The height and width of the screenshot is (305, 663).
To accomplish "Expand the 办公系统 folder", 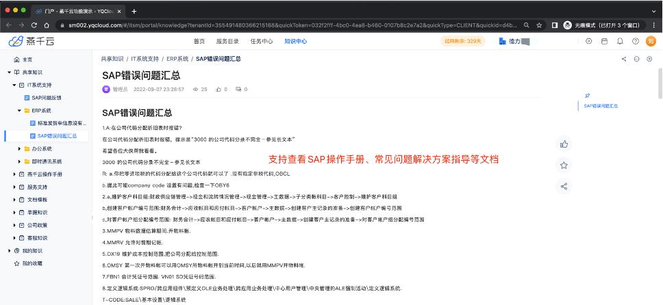I will click(19, 148).
